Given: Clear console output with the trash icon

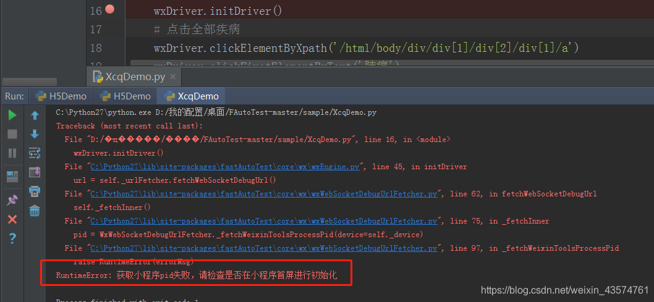Looking at the screenshot, I should (x=35, y=211).
